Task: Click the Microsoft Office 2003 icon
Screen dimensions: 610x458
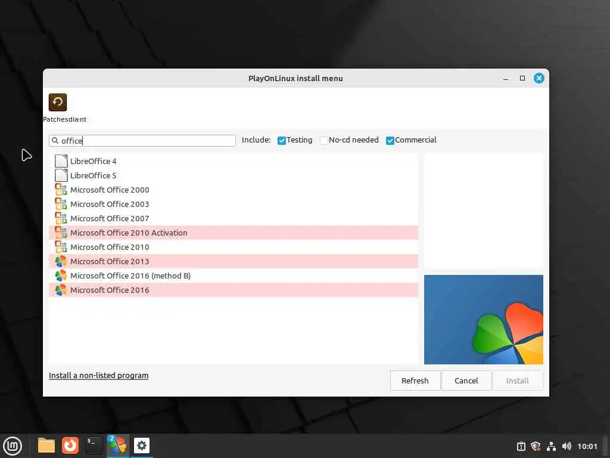Action: [61, 204]
